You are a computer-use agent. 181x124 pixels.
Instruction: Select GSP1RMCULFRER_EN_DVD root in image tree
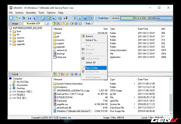pyautogui.click(x=27, y=28)
